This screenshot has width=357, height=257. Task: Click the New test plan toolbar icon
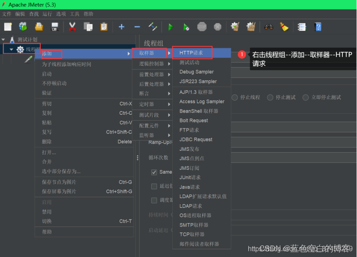pyautogui.click(x=8, y=27)
